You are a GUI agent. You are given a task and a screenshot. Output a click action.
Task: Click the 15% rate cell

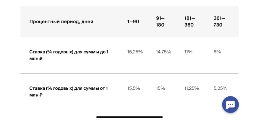(160, 88)
